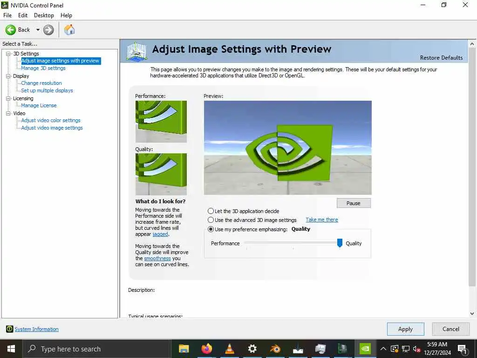Click the Quality sample thumbnail
477x358 pixels.
tap(161, 174)
